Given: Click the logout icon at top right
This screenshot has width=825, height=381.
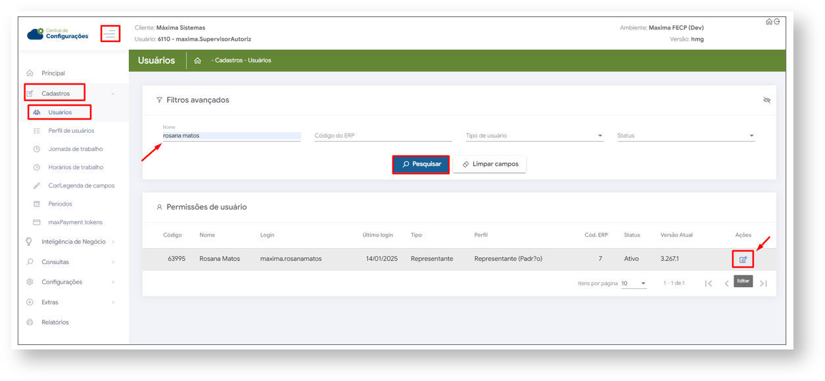Looking at the screenshot, I should tap(777, 22).
